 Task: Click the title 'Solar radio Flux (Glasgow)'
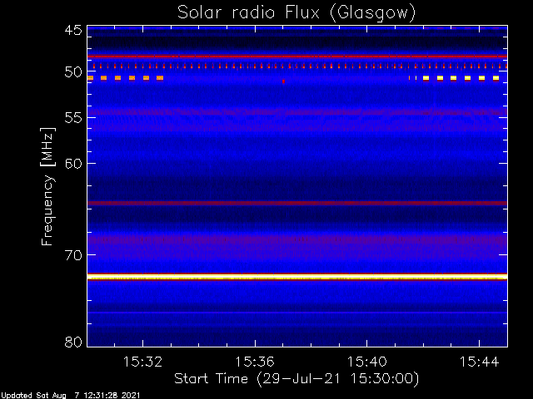click(x=296, y=13)
